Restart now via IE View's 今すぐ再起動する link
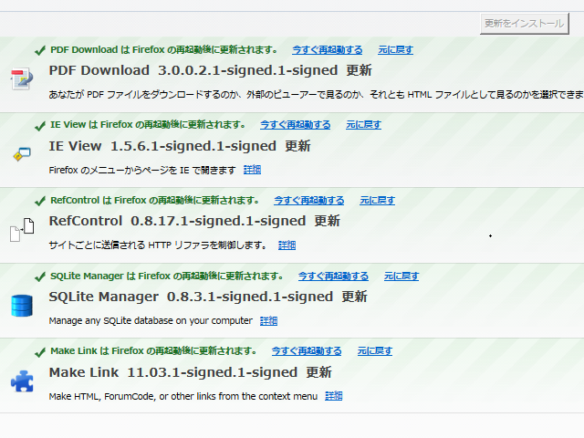Screen dimensions: 584x438 pyautogui.click(x=296, y=125)
